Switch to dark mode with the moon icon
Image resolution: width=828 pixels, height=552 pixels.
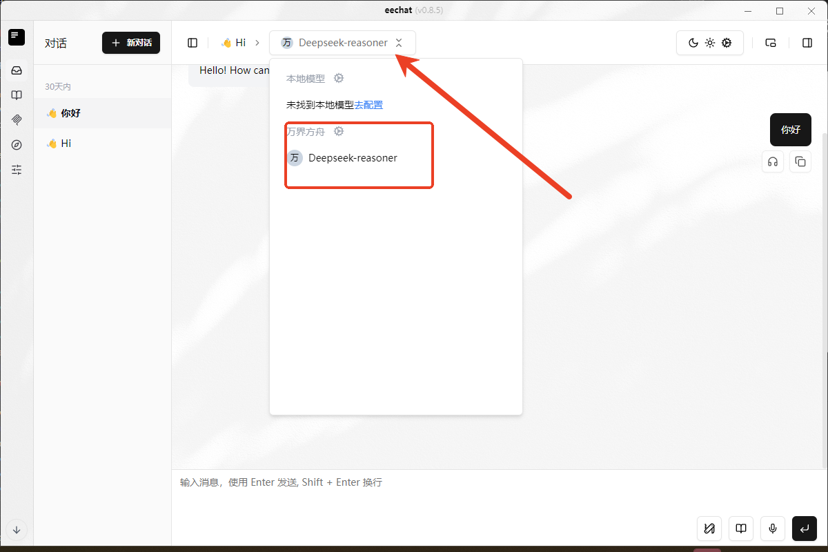pyautogui.click(x=693, y=43)
